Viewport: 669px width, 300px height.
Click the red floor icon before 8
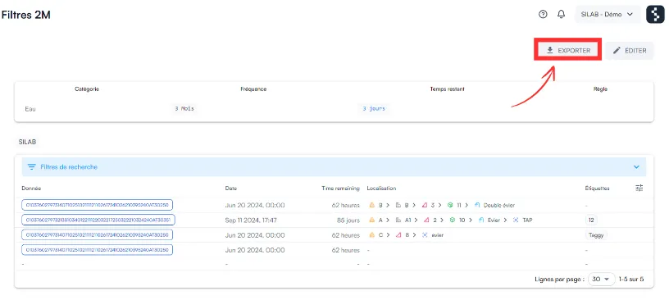click(x=398, y=235)
